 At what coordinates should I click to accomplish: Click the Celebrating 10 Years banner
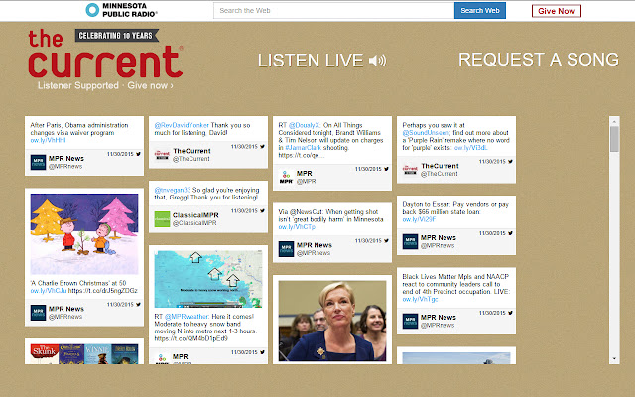pyautogui.click(x=116, y=36)
